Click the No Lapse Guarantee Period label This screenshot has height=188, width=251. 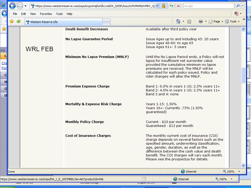pyautogui.click(x=89, y=39)
